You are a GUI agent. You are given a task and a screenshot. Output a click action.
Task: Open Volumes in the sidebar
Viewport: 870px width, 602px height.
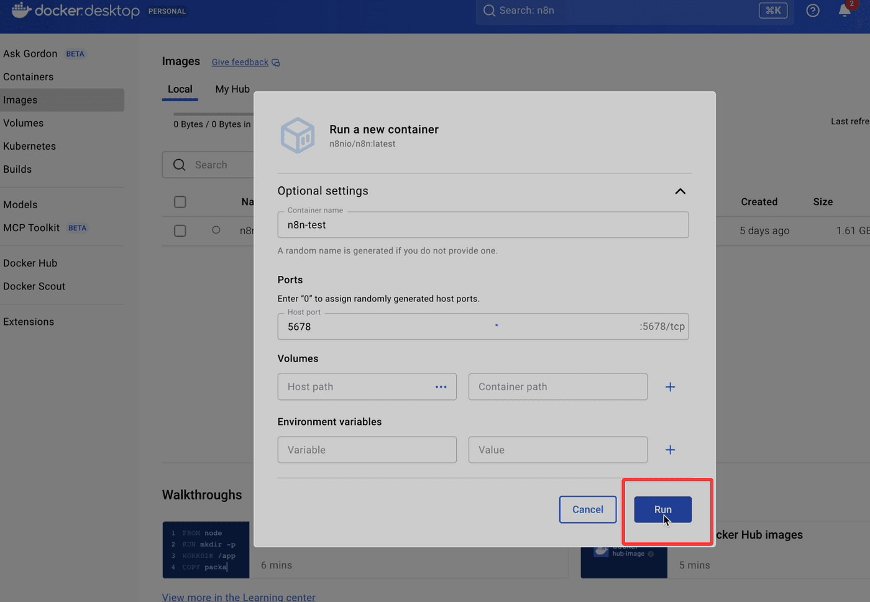coord(24,123)
